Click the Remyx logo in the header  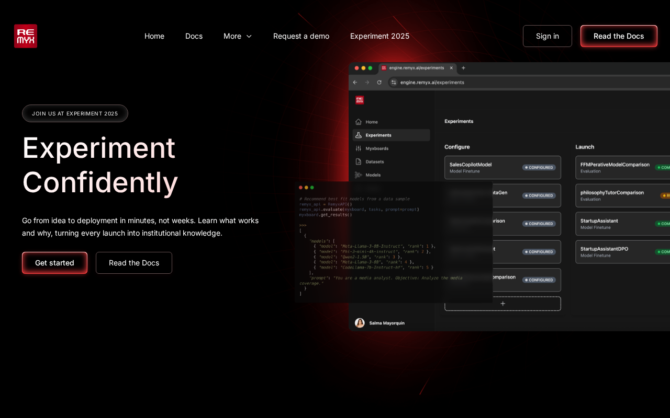26,36
